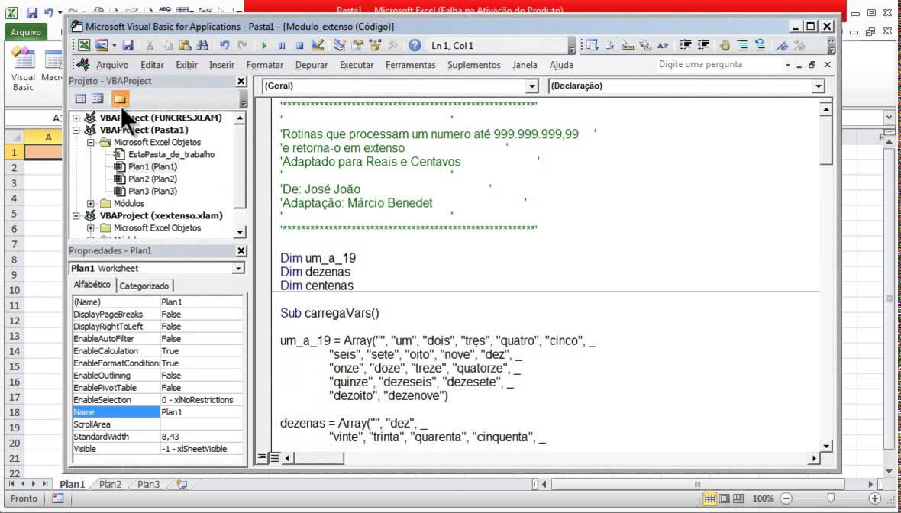The width and height of the screenshot is (901, 513).
Task: Click Excel zoom in plus button
Action: tap(874, 498)
